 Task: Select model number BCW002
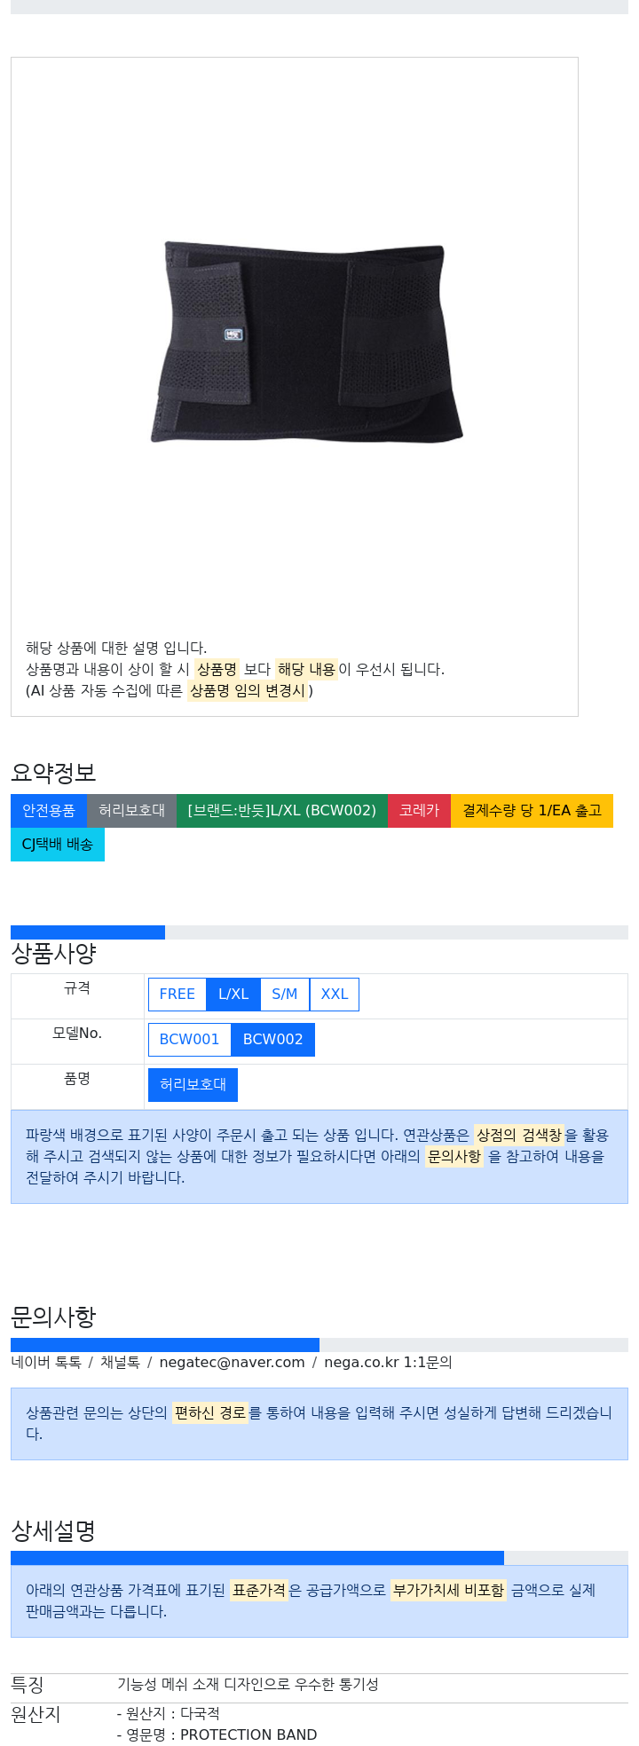(x=273, y=1040)
